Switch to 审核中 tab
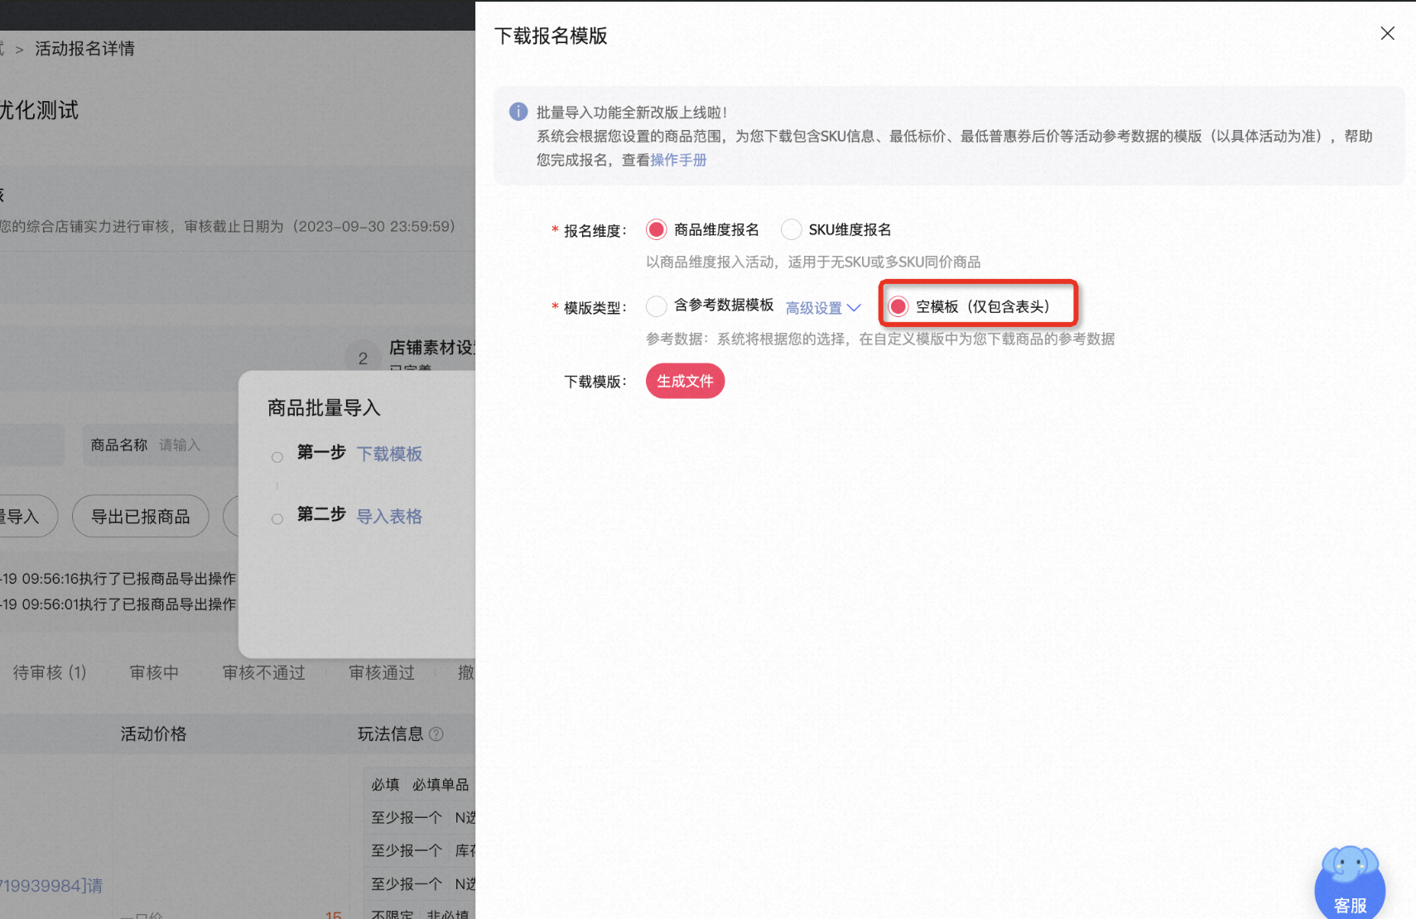Screen dimensions: 1416x919 pyautogui.click(x=154, y=672)
